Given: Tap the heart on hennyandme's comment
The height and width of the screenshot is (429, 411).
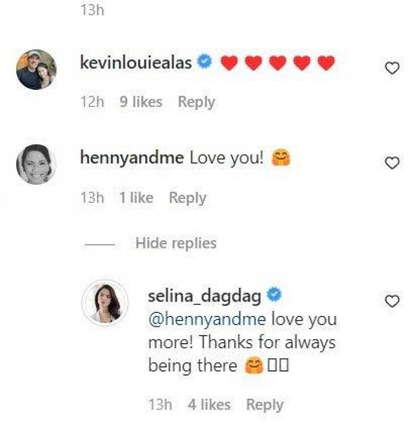Looking at the screenshot, I should point(392,163).
